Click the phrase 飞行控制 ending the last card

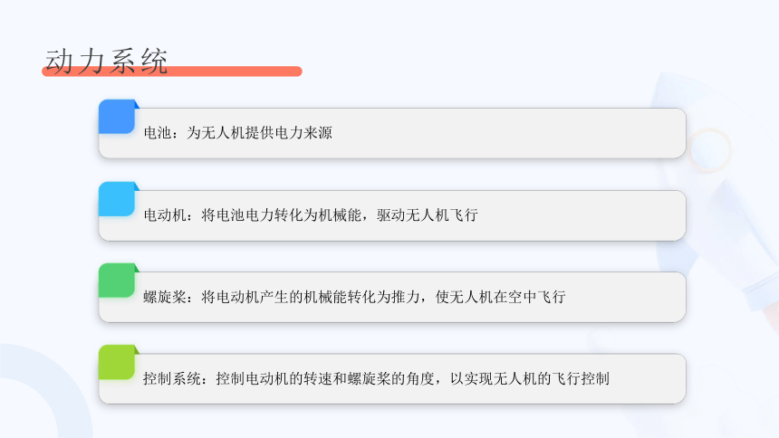pos(581,379)
